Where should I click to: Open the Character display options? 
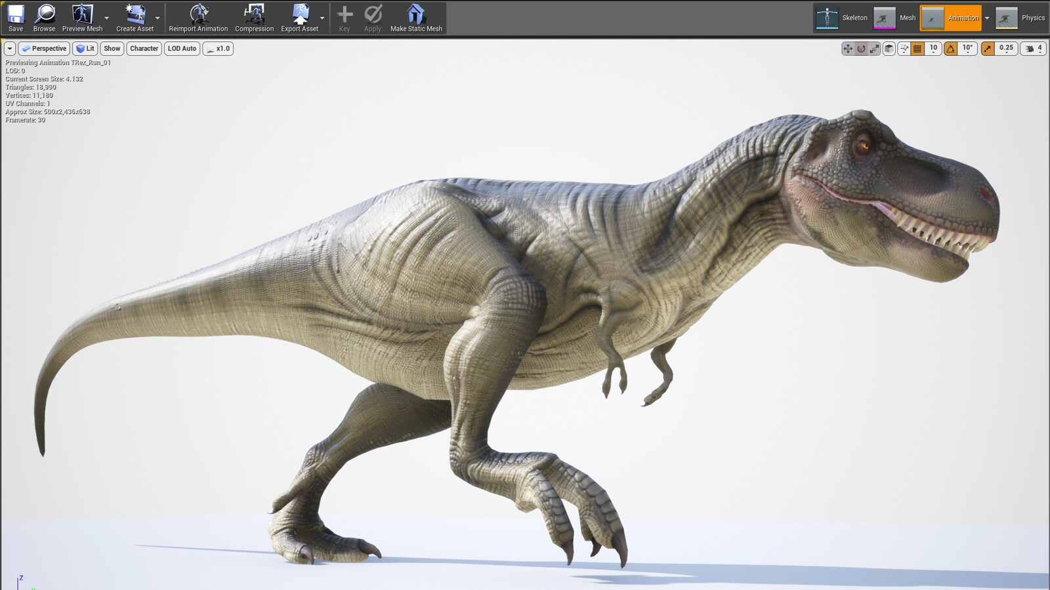click(144, 48)
